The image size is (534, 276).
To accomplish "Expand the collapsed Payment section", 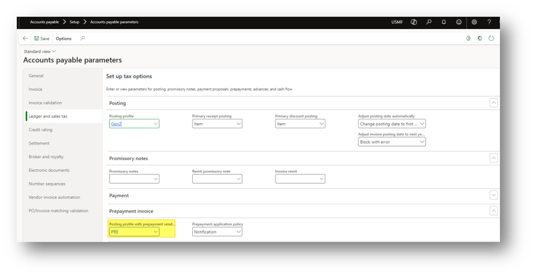I will (x=493, y=195).
